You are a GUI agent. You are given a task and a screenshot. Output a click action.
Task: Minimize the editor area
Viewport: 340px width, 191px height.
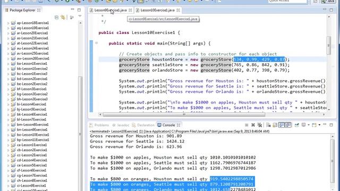tap(325, 10)
